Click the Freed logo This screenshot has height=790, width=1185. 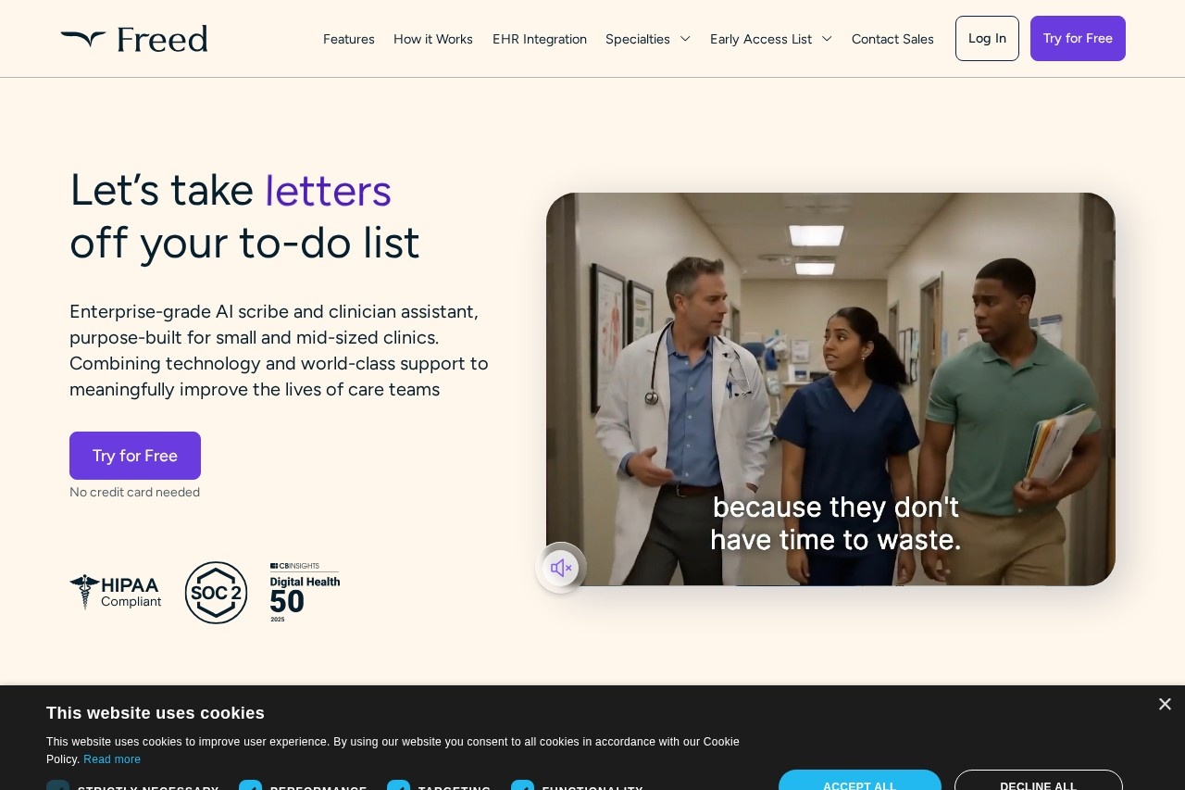pos(134,39)
